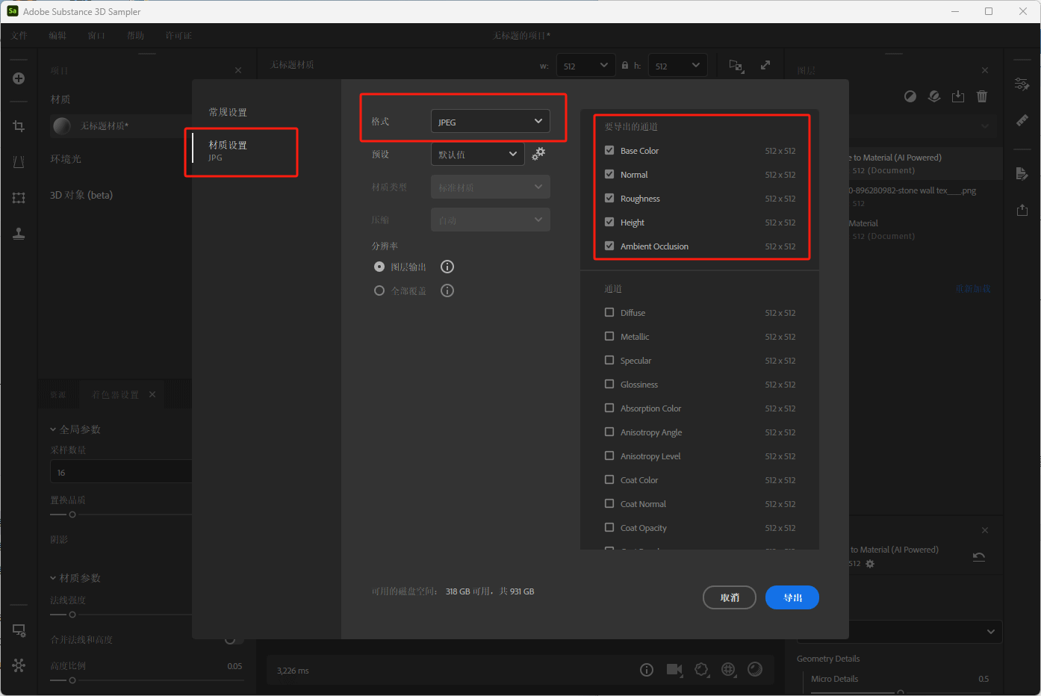Image resolution: width=1041 pixels, height=696 pixels.
Task: Select the 3D 对象 (beta) item
Action: (x=81, y=195)
